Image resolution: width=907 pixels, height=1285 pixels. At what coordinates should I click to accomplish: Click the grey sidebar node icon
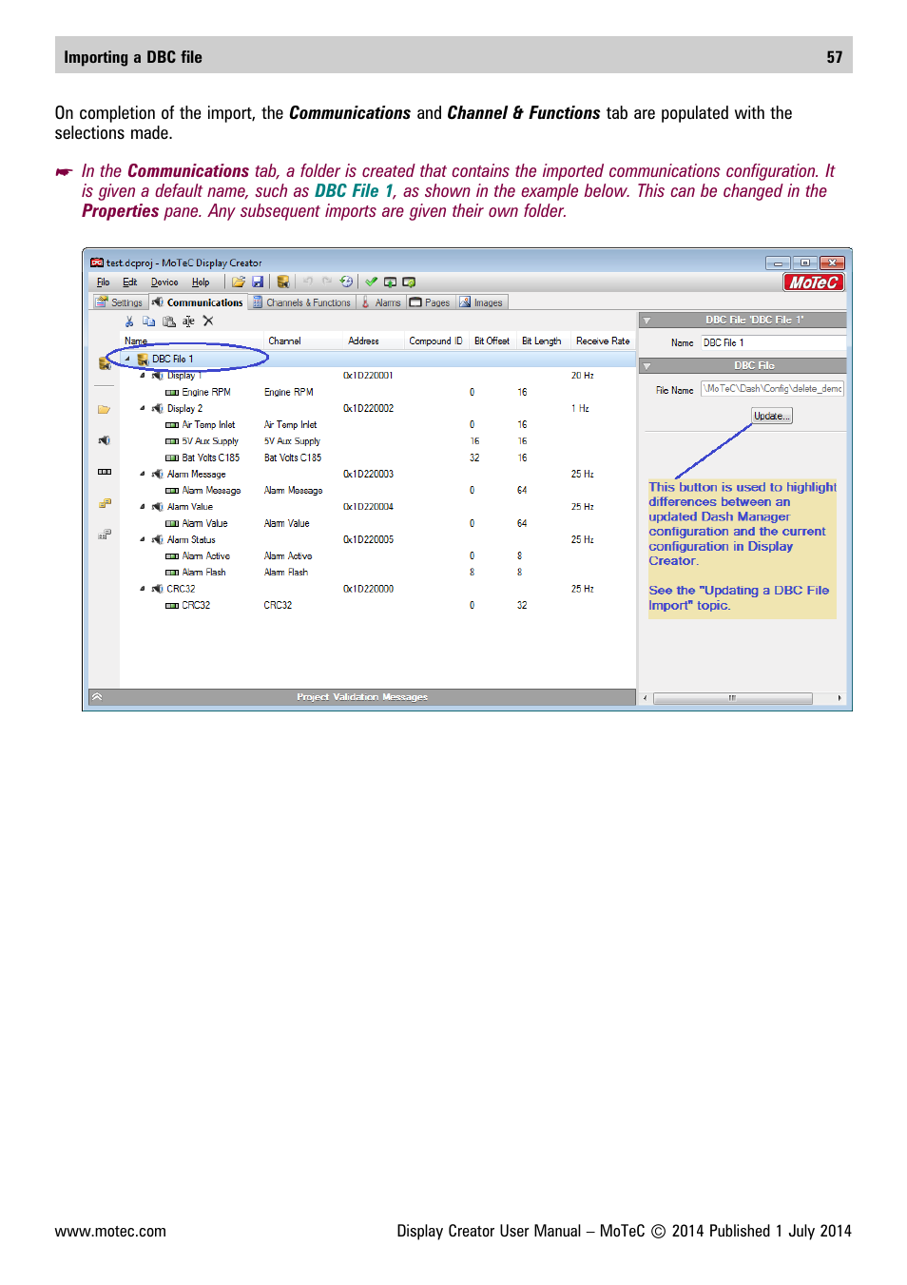[105, 535]
